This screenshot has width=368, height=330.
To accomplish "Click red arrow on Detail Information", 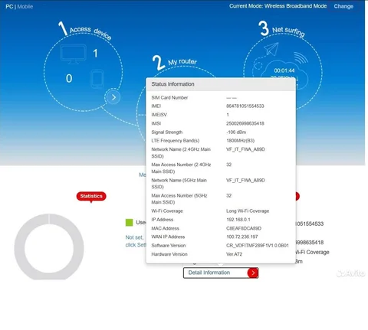I will (x=253, y=273).
